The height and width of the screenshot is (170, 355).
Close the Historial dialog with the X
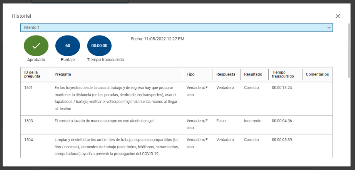(338, 16)
